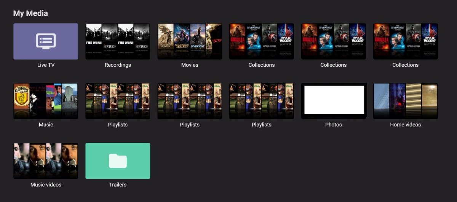Screen dimensions: 457x202
Task: Click the "Music videos" label text
Action: 46,185
